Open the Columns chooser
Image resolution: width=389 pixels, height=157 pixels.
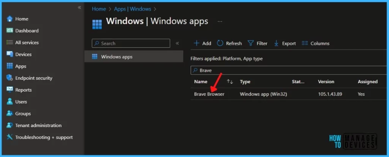pos(316,43)
